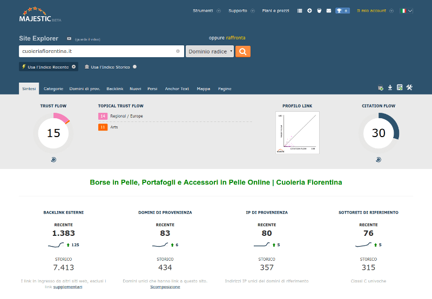Image resolution: width=432 pixels, height=299 pixels.
Task: Click the swirl icon under Trust Flow
Action: (x=53, y=160)
